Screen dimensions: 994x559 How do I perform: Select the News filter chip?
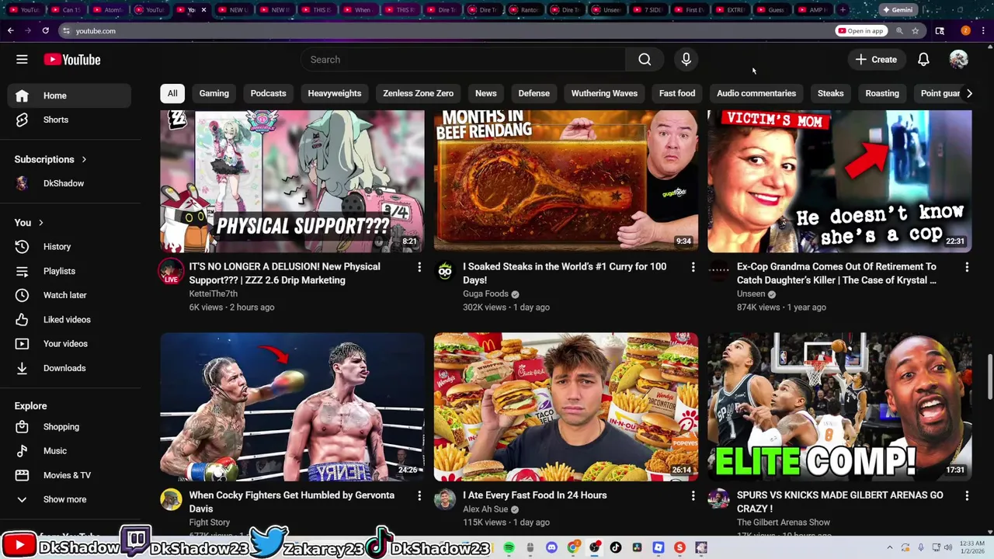pos(486,93)
